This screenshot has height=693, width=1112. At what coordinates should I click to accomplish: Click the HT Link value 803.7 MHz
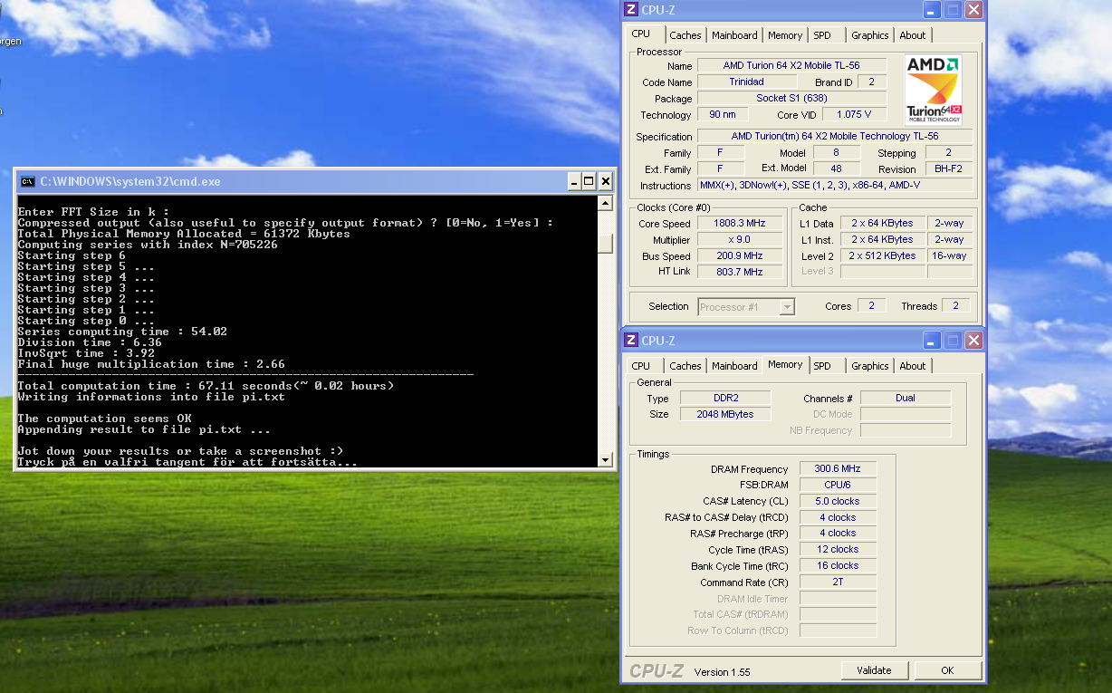tap(740, 272)
